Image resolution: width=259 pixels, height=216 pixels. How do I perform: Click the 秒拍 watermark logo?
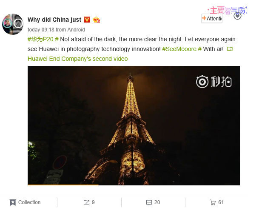pyautogui.click(x=214, y=82)
